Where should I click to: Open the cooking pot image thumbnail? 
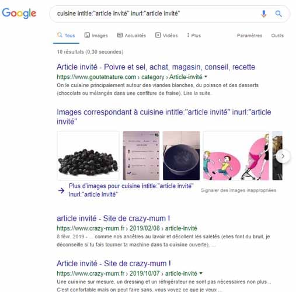181,155
